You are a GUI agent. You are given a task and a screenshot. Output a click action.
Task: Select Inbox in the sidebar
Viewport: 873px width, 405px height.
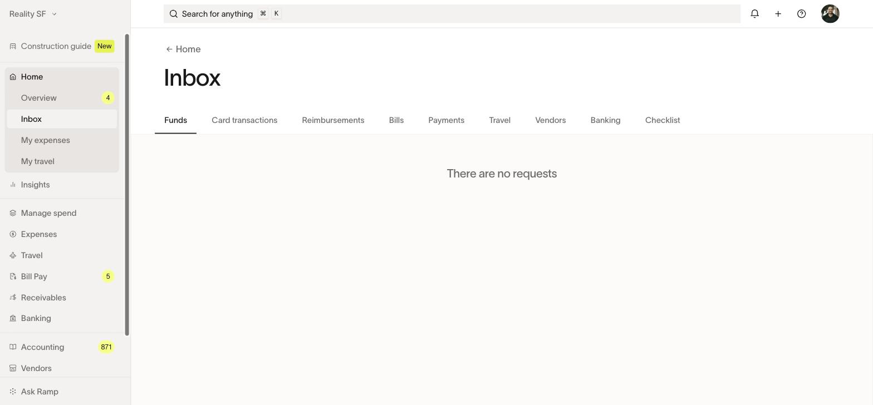(62, 119)
